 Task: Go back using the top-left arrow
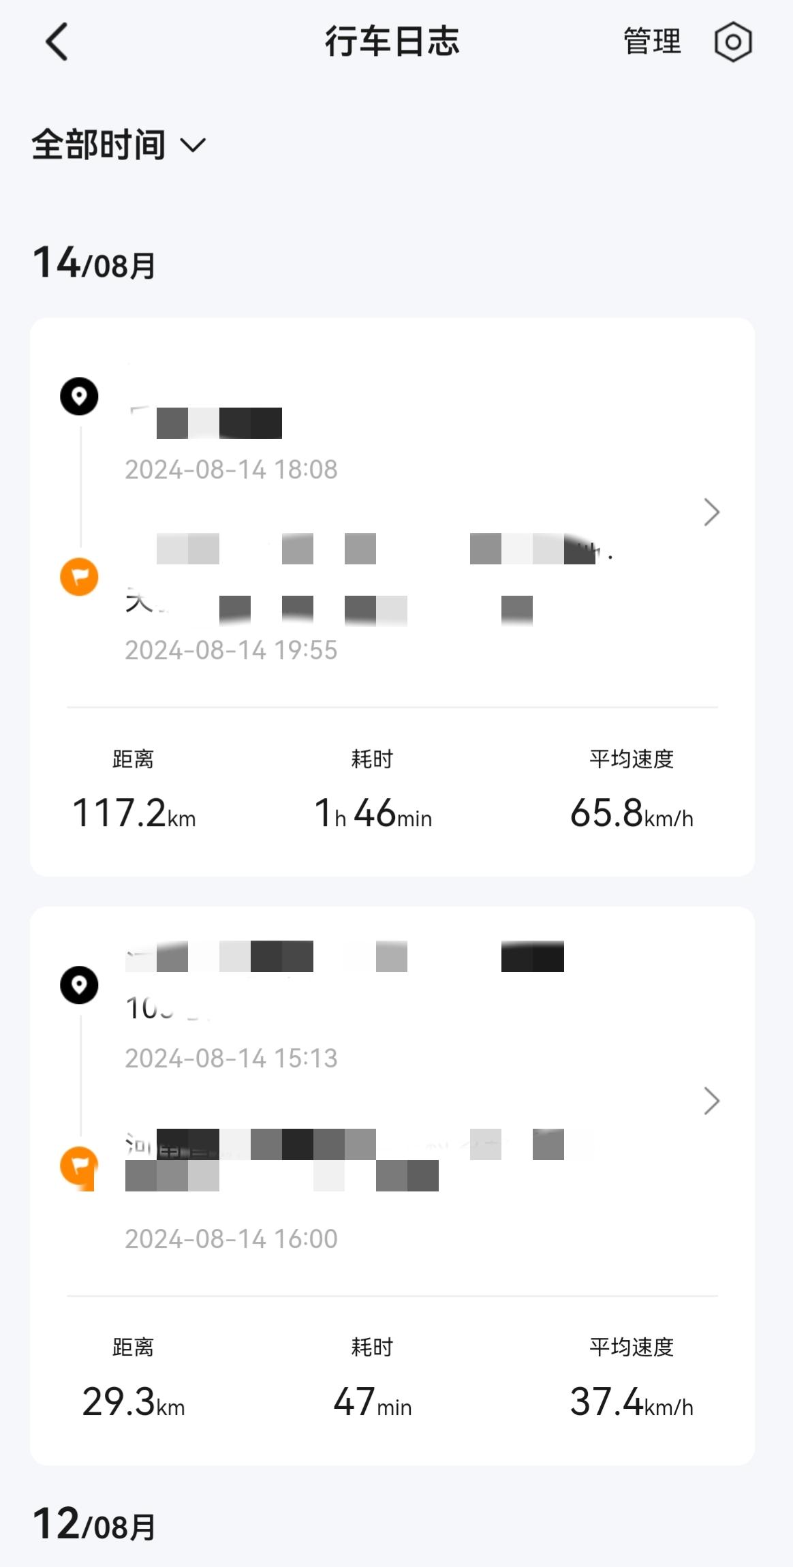pyautogui.click(x=57, y=42)
